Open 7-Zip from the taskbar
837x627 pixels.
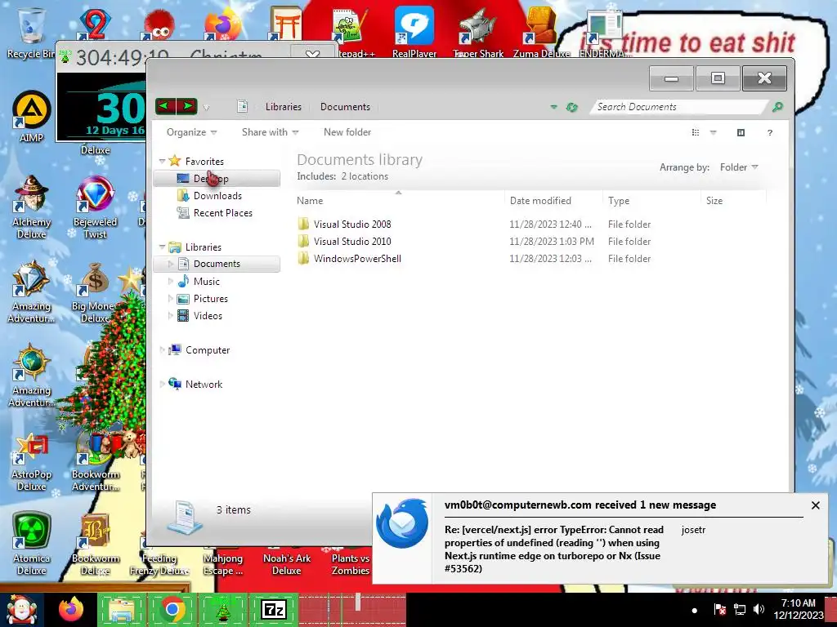coord(273,610)
